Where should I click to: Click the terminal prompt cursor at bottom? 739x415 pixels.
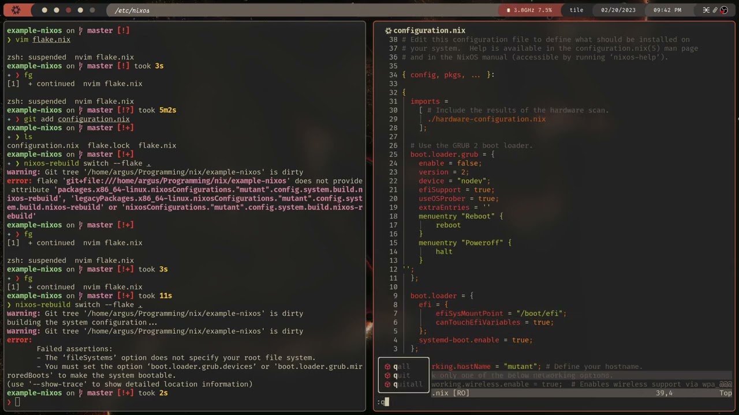(x=17, y=402)
